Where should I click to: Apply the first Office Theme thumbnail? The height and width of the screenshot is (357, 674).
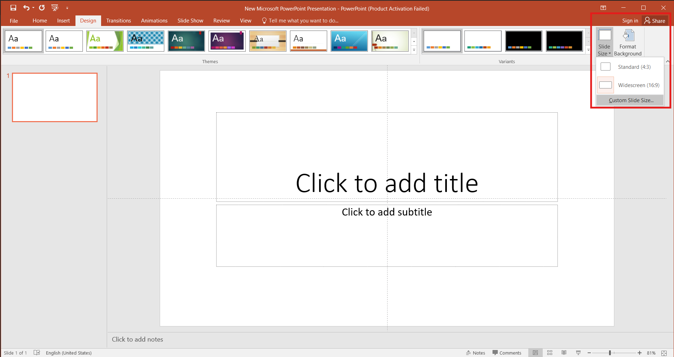point(24,41)
